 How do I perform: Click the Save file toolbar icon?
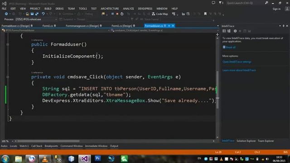(32, 14)
